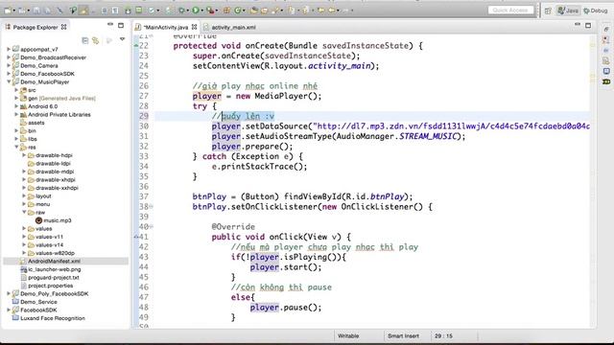
Task: Toggle Show Whitespace Characters toolbar icon
Action: 115,11
